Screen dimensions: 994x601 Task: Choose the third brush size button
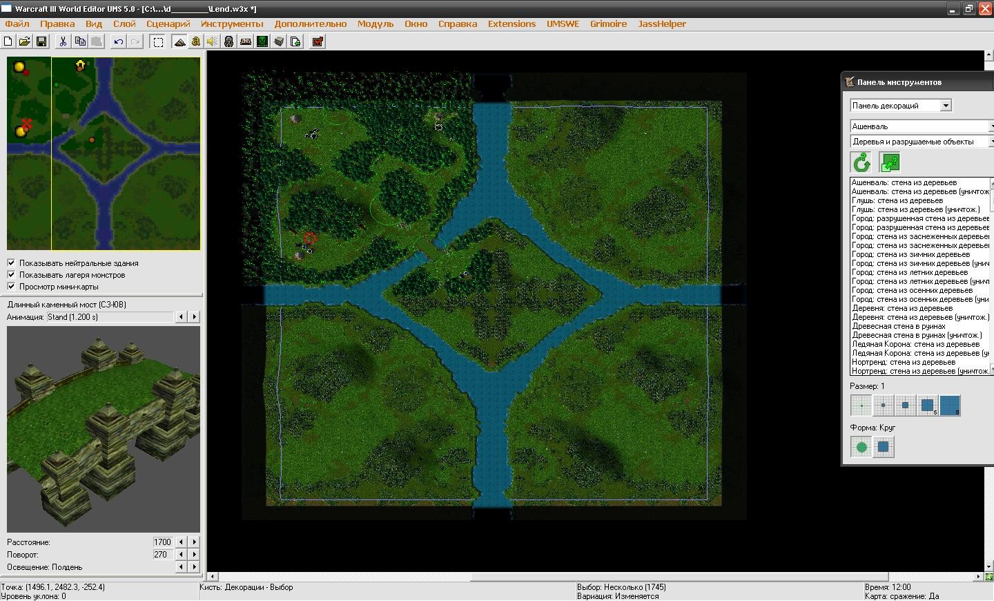pos(905,406)
